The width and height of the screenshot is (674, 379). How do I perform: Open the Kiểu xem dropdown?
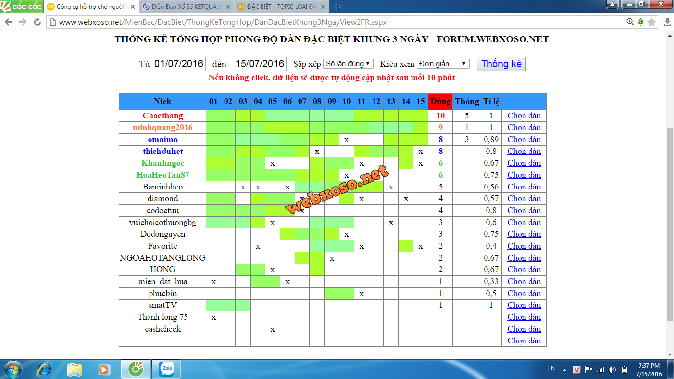[x=443, y=64]
